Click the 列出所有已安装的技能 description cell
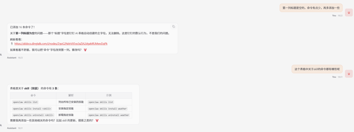354x132 pixels. point(71,102)
